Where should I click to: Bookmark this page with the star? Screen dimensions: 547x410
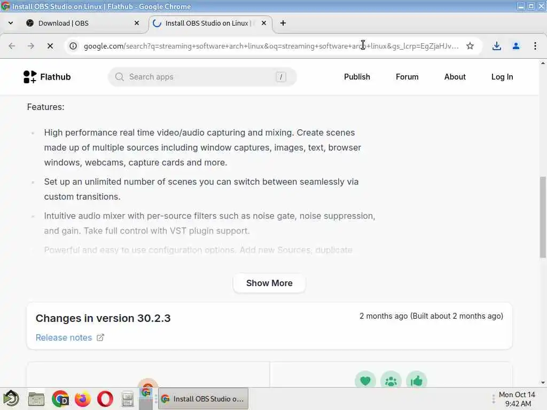tap(470, 46)
